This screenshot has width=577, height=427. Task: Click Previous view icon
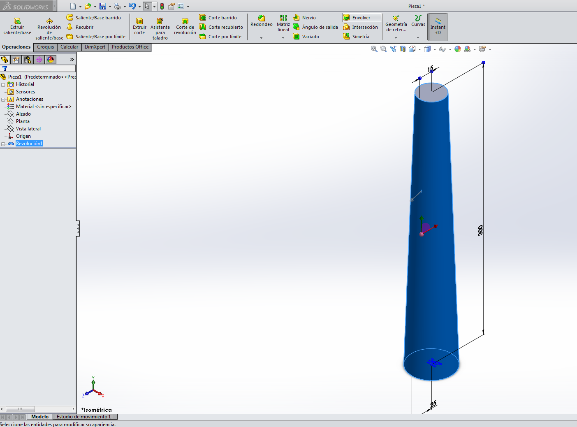[393, 49]
